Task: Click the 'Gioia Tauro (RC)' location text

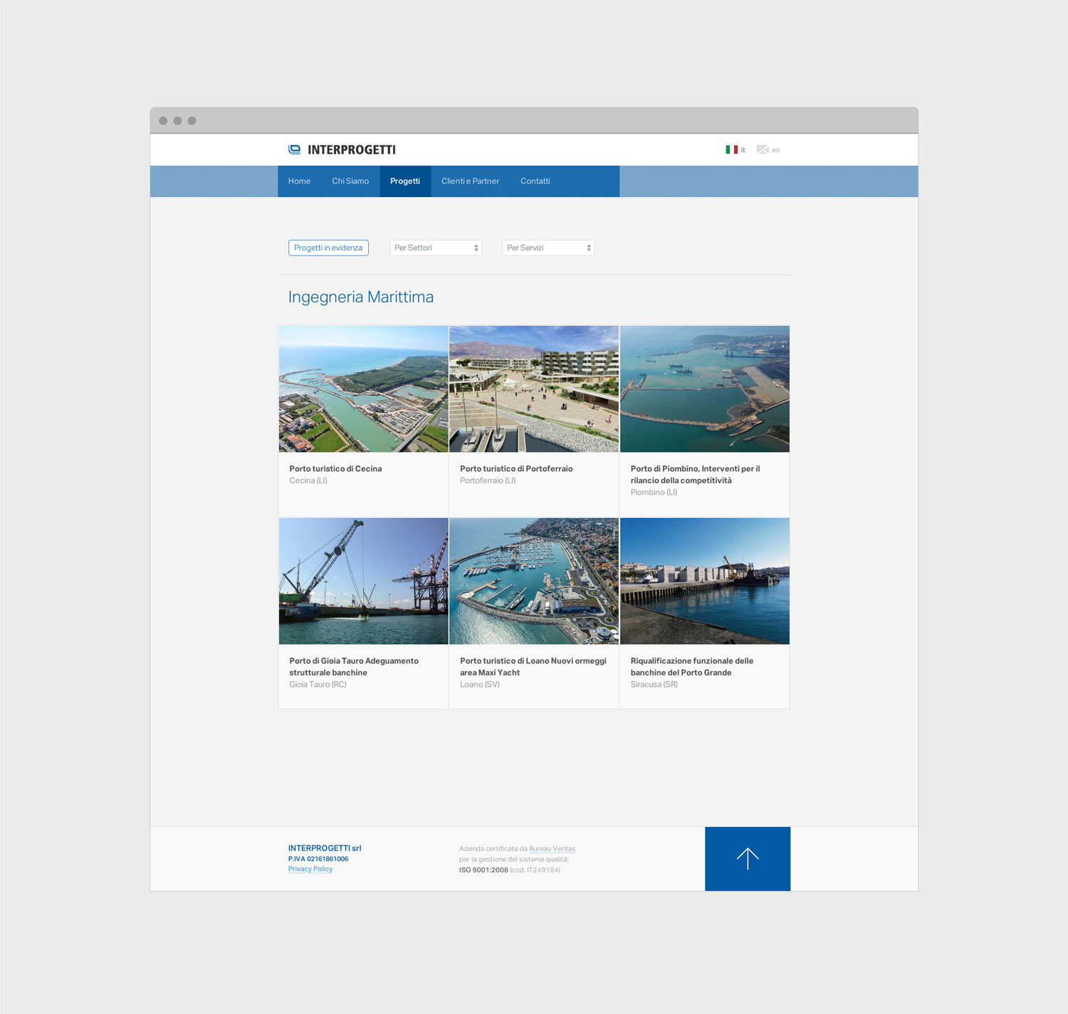Action: (318, 685)
